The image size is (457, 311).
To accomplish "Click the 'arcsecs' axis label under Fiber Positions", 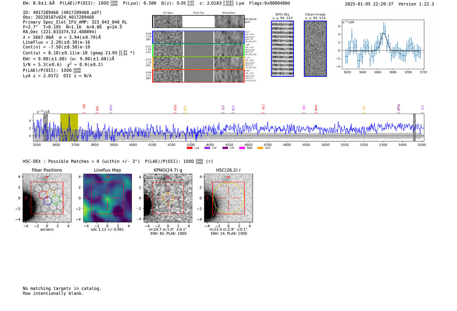I will [x=47, y=229].
